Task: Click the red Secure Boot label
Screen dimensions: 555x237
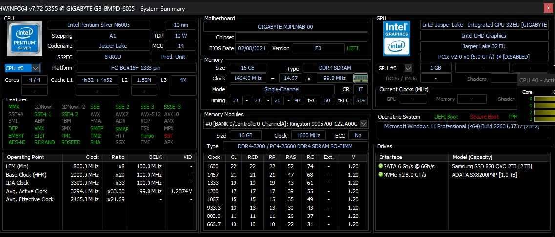Action: pos(484,117)
